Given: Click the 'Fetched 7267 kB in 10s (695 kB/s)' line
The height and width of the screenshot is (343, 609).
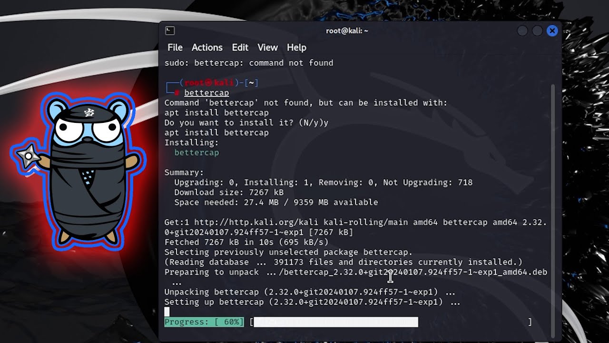Looking at the screenshot, I should 246,242.
